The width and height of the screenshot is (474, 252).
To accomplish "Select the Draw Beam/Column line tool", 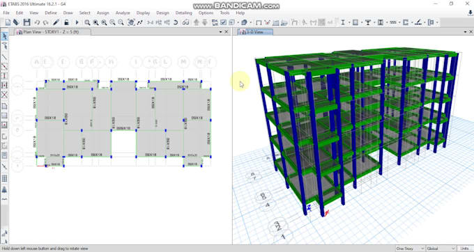I will 5,57.
